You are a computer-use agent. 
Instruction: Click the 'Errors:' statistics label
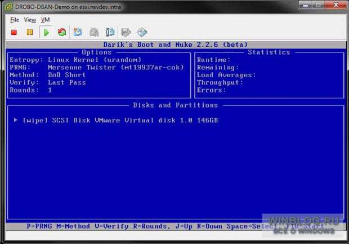coord(211,90)
